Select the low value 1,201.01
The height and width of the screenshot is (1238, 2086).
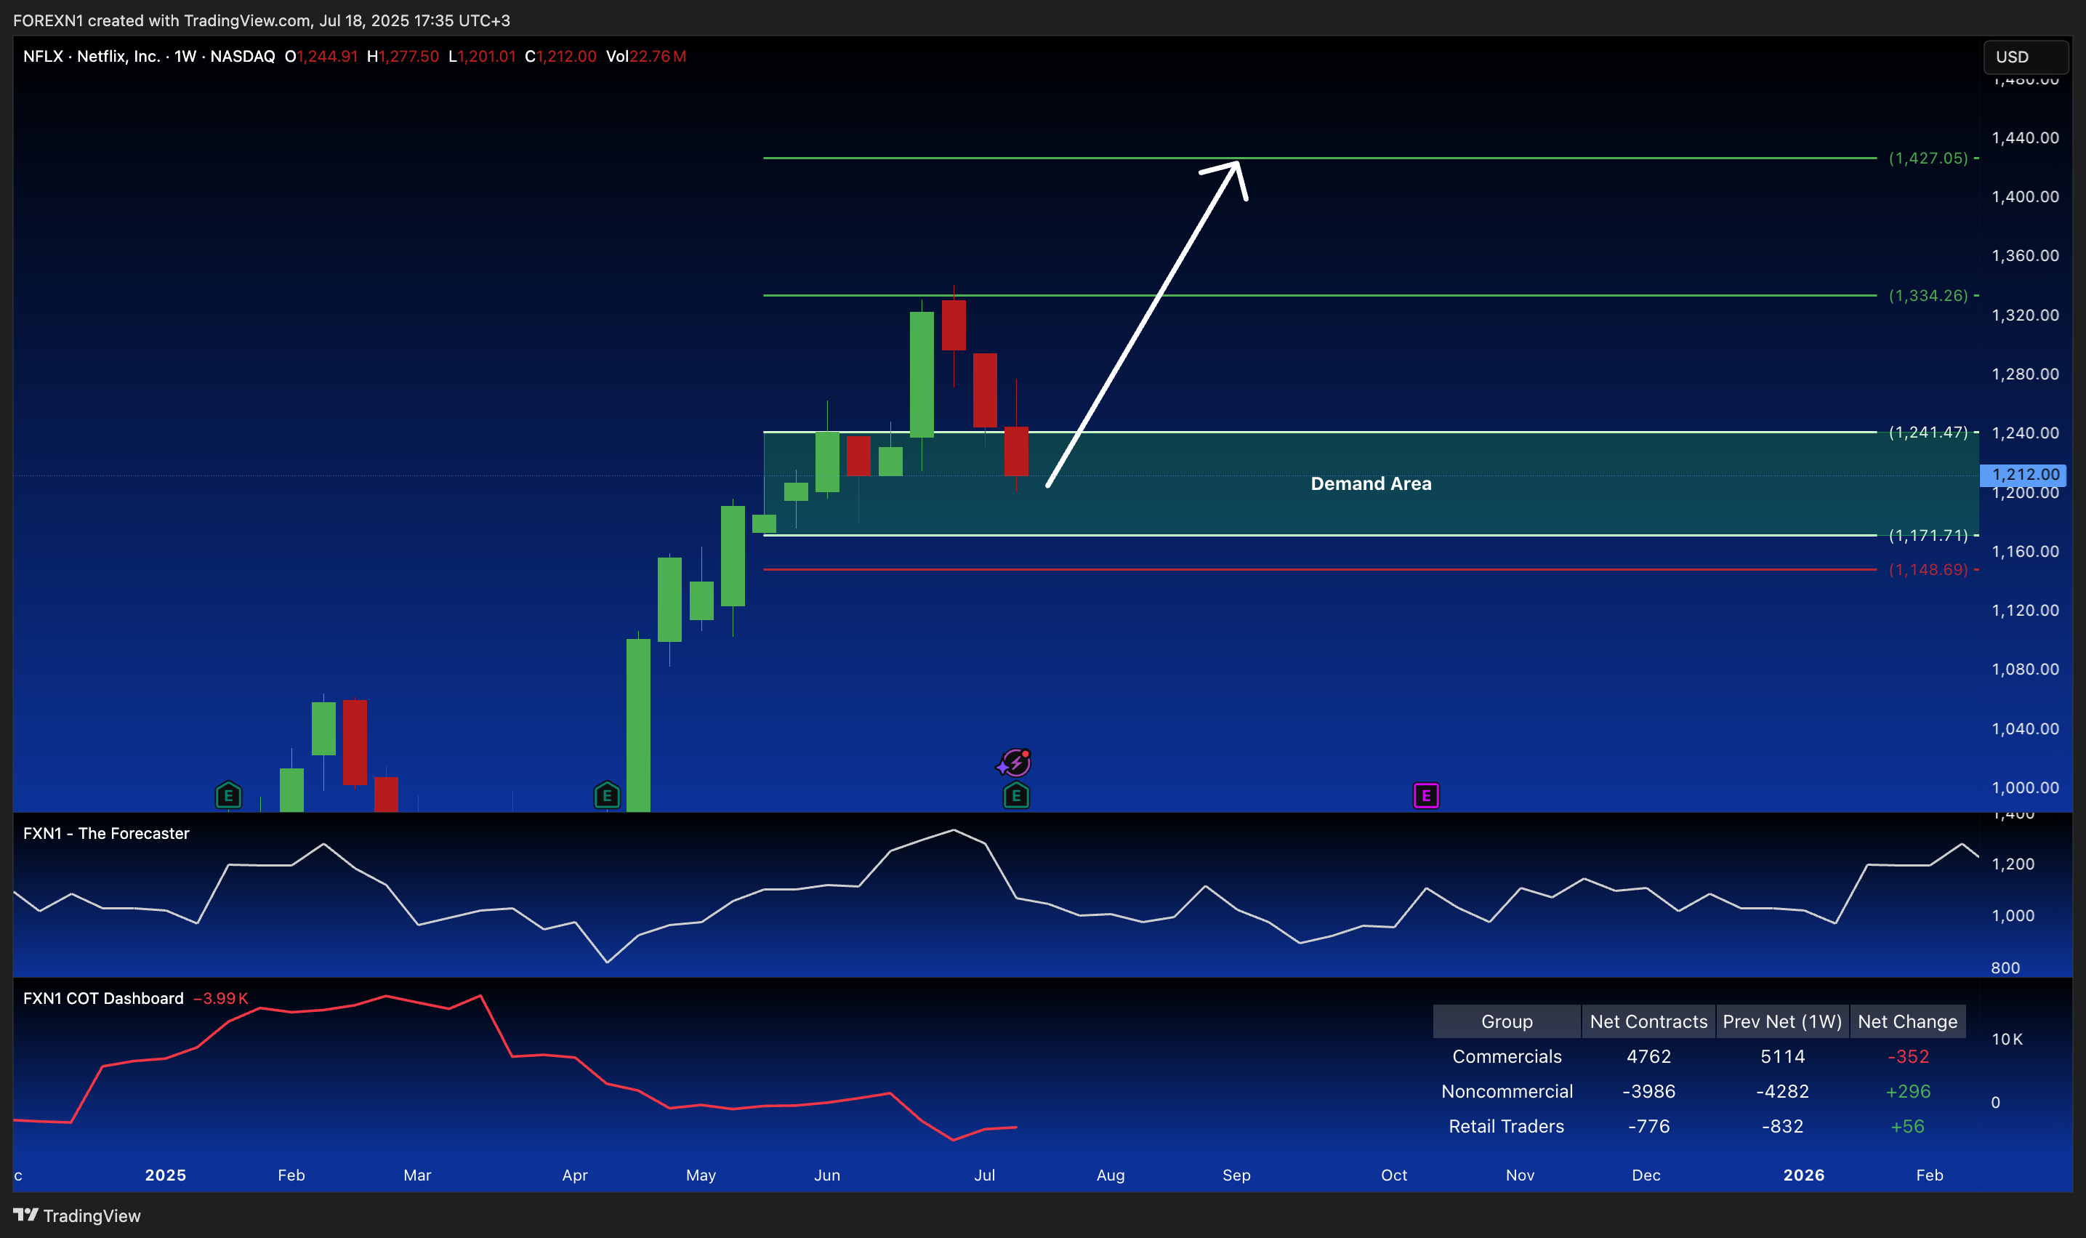point(486,57)
